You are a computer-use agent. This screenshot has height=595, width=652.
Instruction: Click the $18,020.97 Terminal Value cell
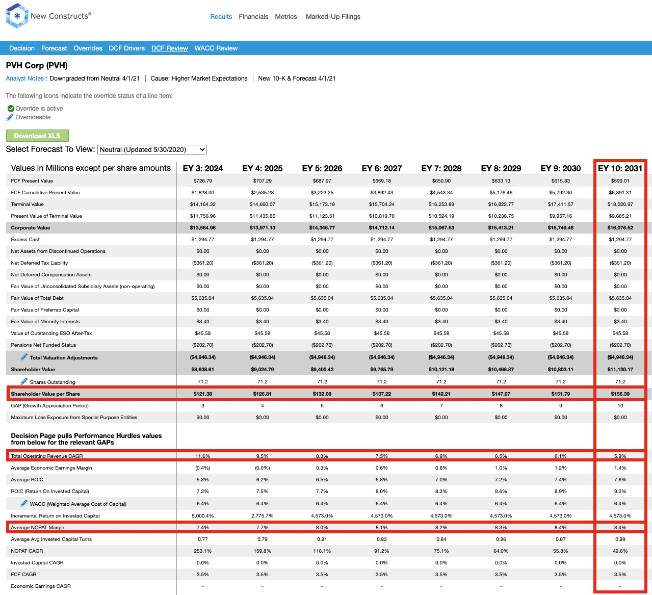tap(620, 204)
